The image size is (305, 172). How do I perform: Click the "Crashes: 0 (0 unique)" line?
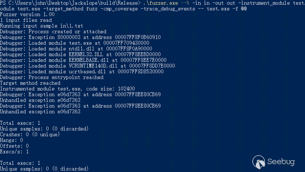click(x=29, y=134)
